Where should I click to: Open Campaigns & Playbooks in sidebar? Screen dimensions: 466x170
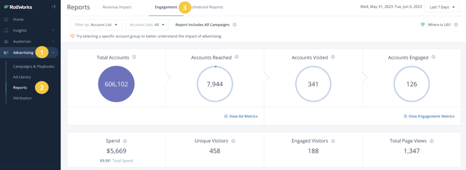(x=34, y=66)
